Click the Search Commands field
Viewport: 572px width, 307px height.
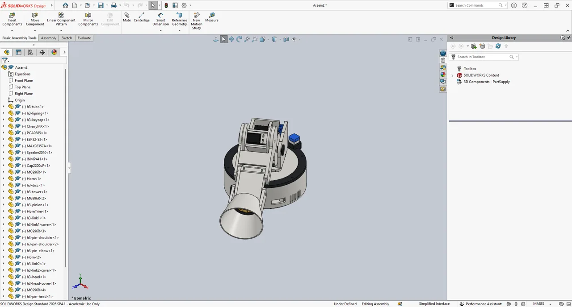[x=476, y=5]
